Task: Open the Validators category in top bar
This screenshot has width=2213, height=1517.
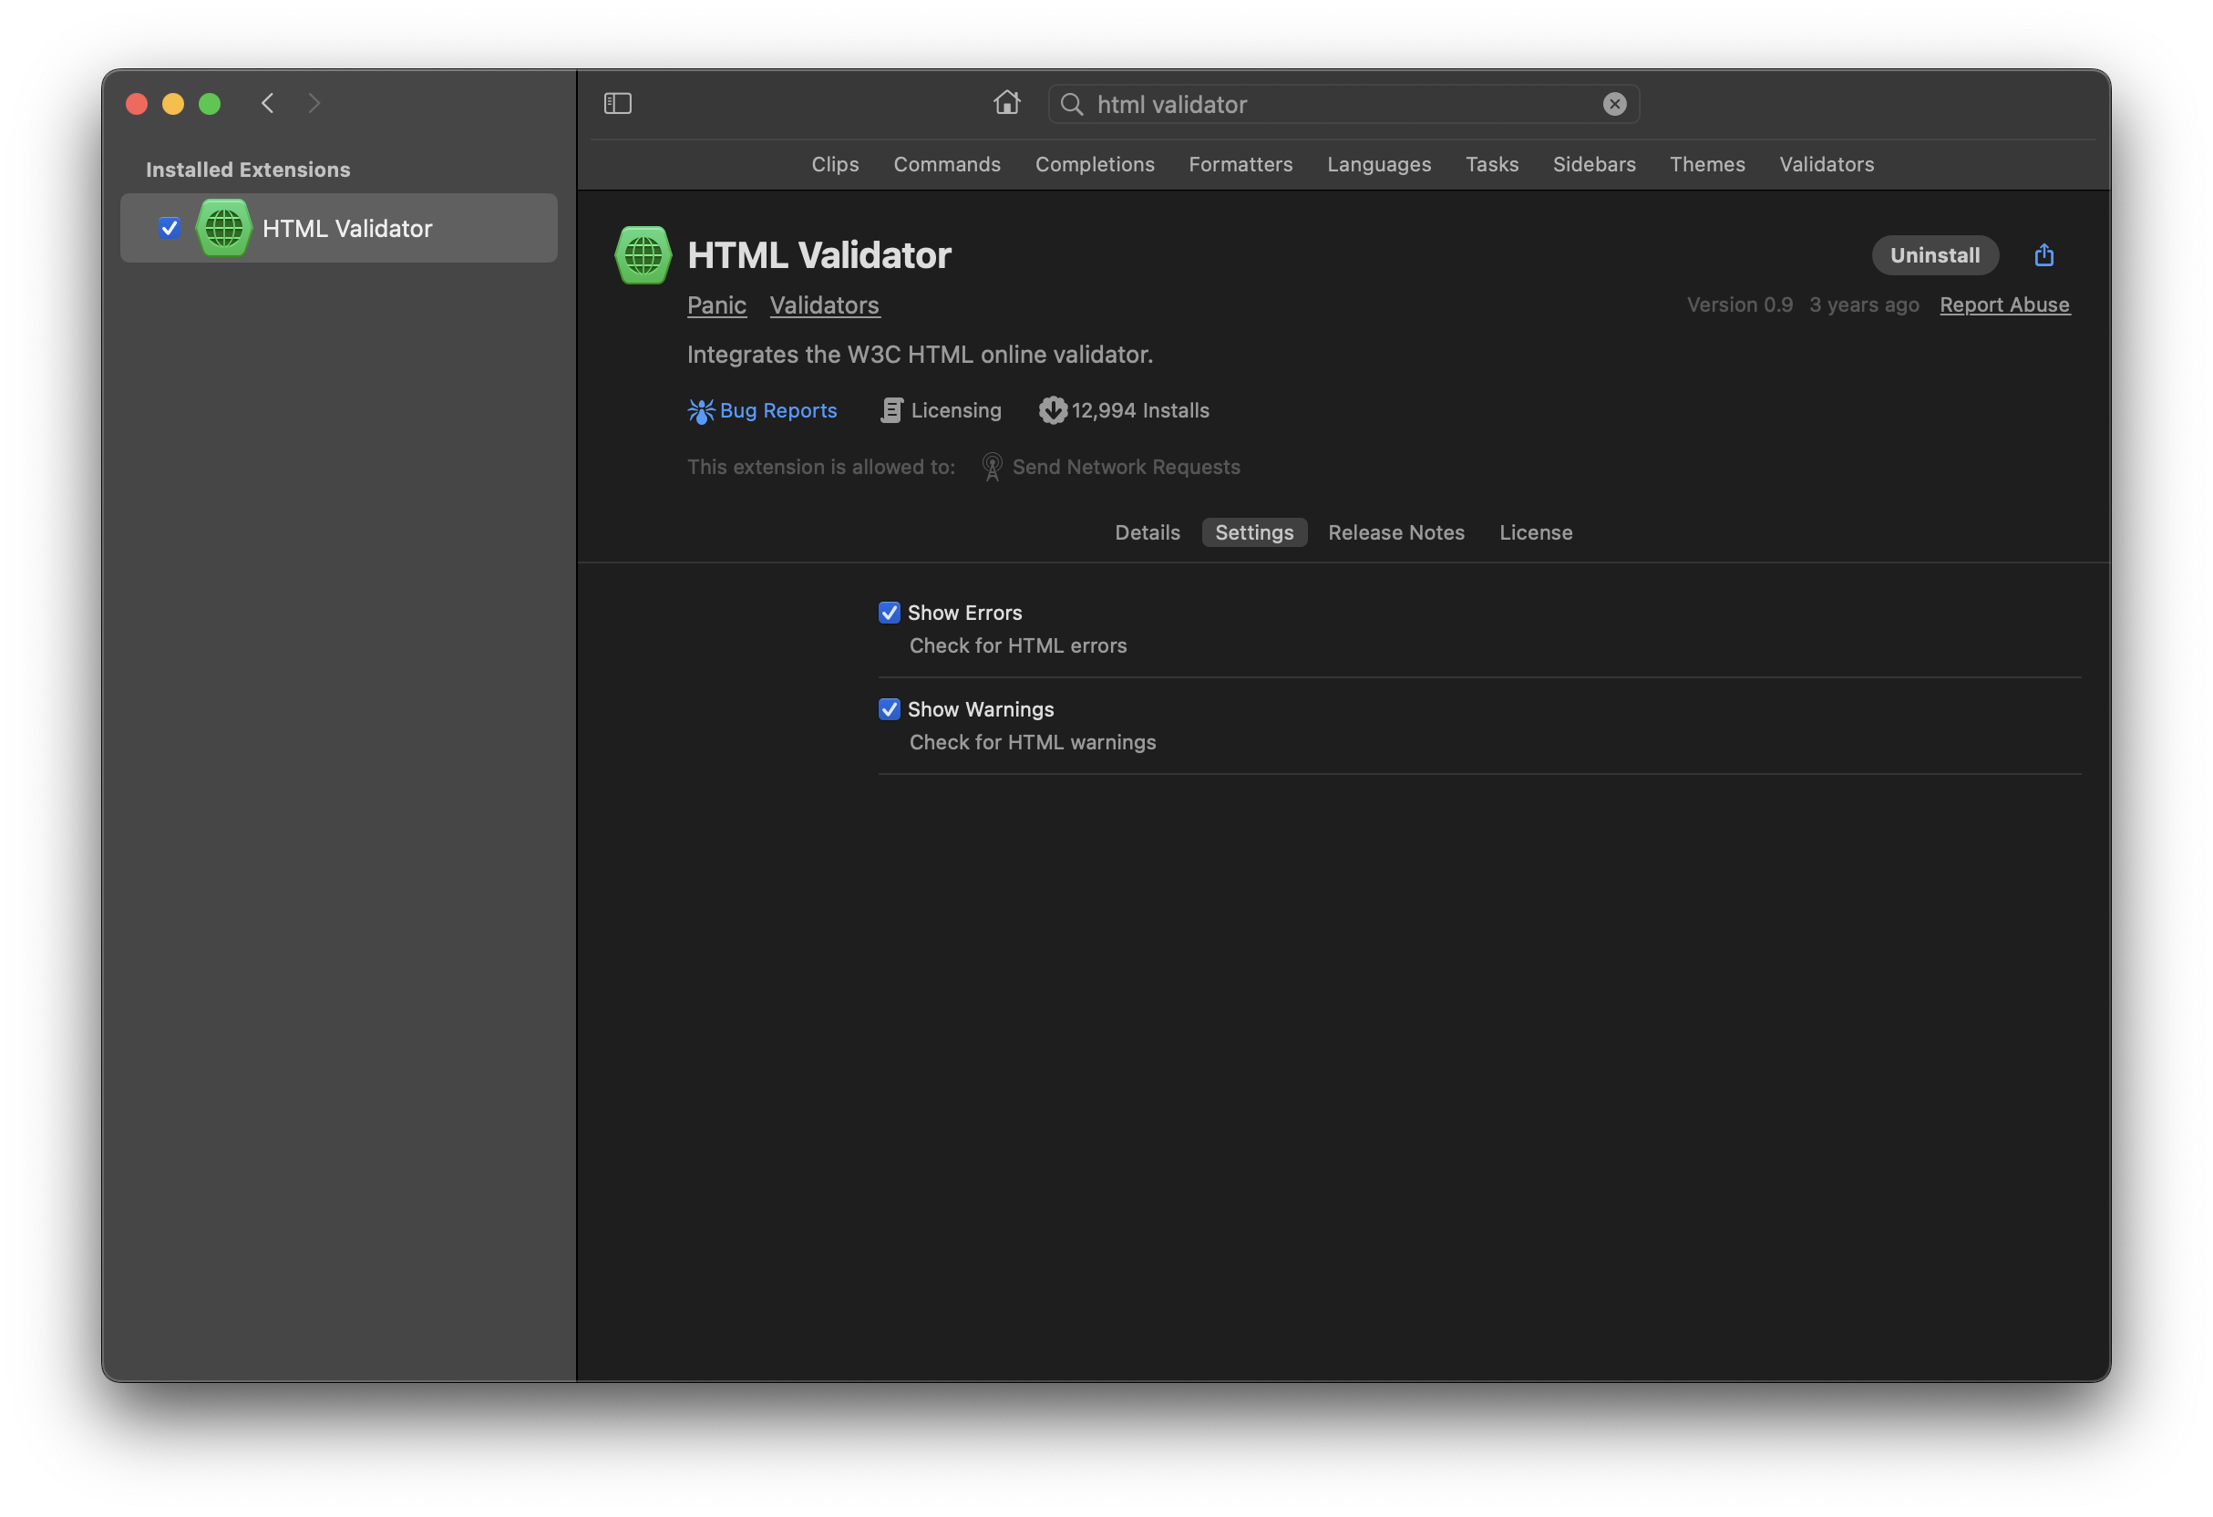Action: tap(1826, 164)
